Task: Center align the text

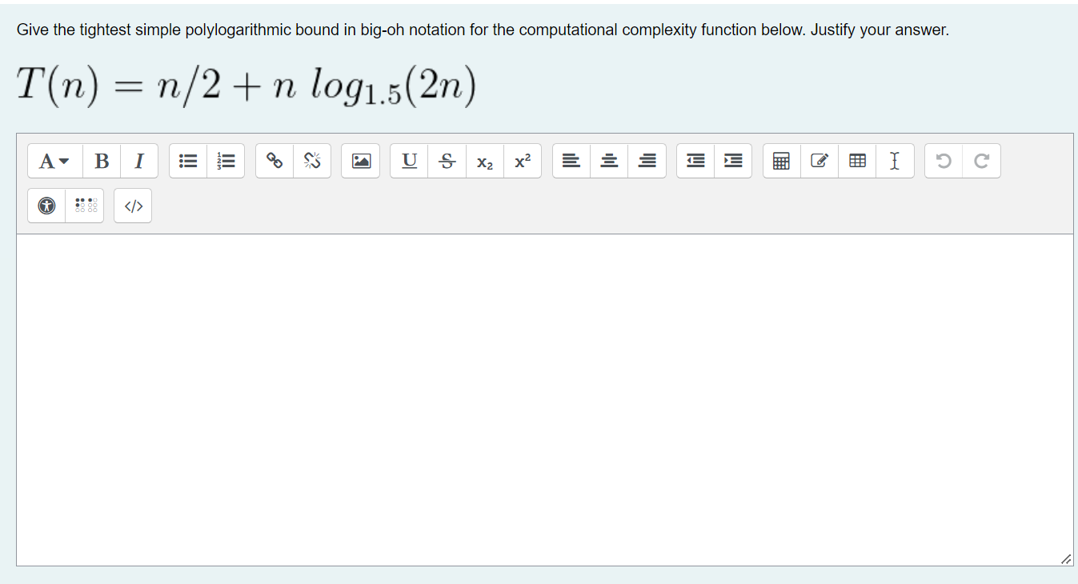Action: tap(609, 161)
